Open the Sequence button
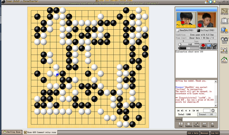The height and width of the screenshot is (135, 229). (189, 125)
